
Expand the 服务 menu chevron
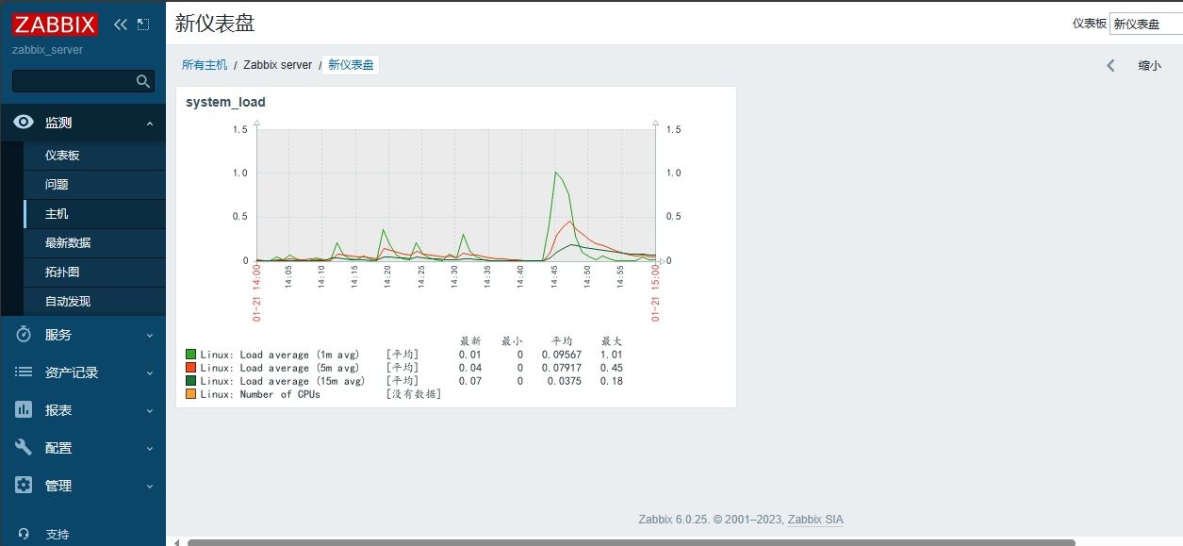pos(149,335)
